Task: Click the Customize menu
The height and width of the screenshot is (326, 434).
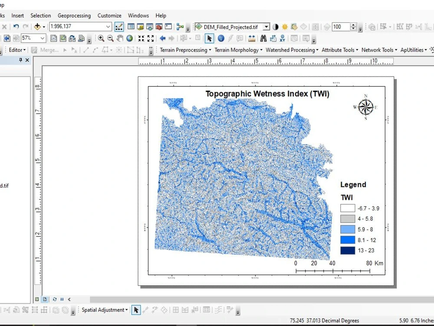Action: (x=109, y=16)
